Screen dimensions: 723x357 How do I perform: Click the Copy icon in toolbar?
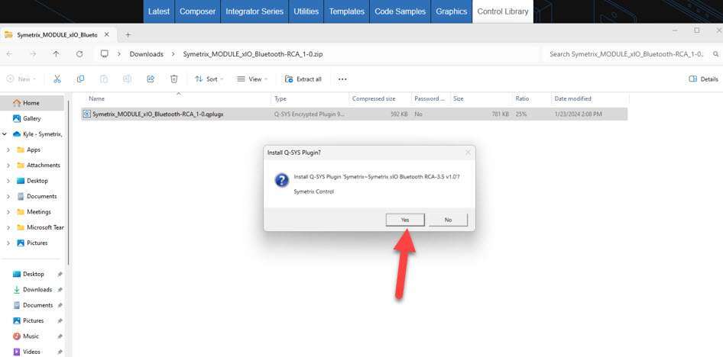80,79
